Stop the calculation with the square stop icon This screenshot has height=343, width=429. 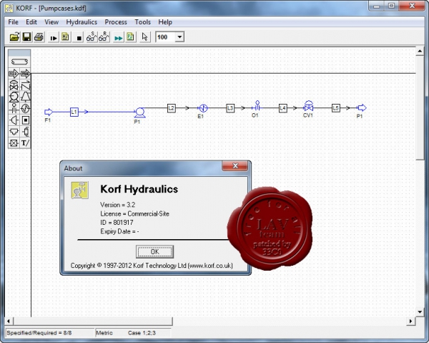(x=79, y=38)
